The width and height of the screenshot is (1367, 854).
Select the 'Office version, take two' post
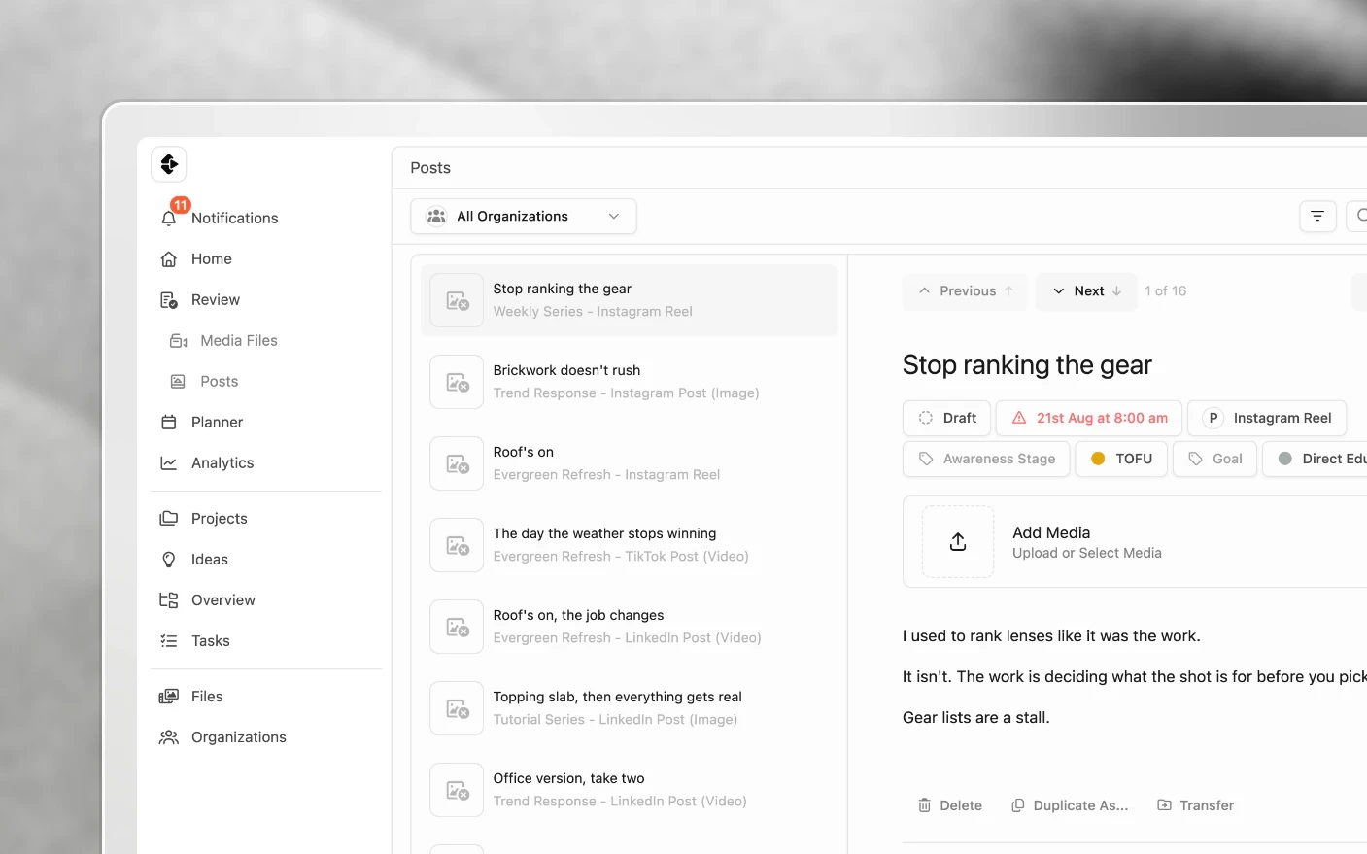point(630,790)
